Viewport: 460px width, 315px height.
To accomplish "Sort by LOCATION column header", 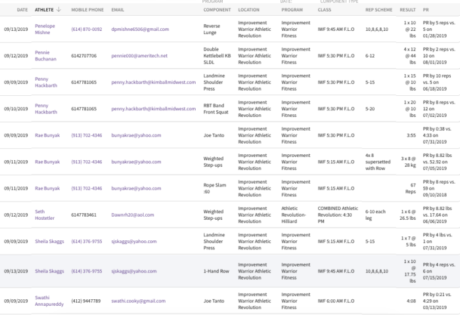I will (249, 10).
